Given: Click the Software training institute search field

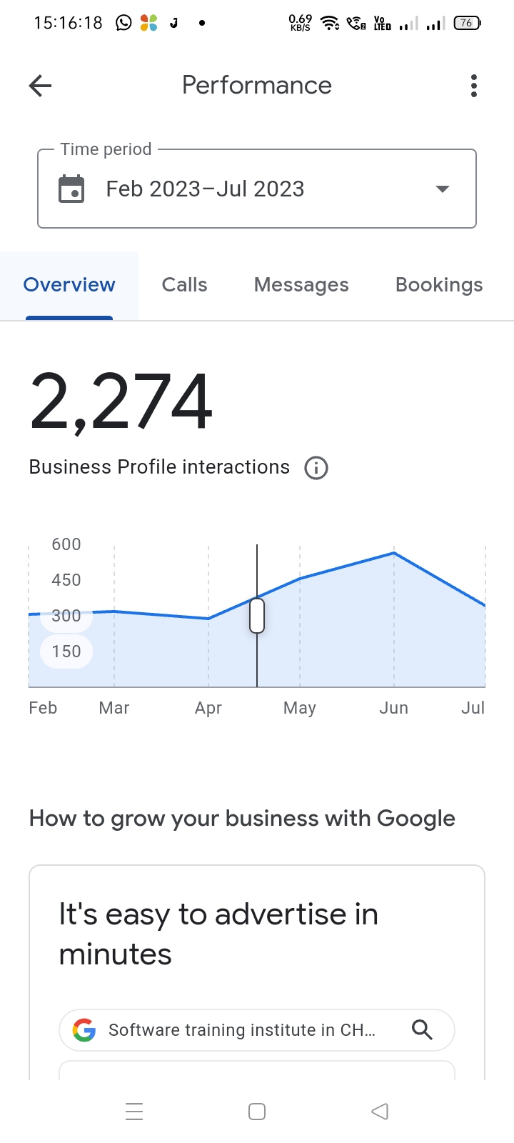Looking at the screenshot, I should pos(241,1030).
